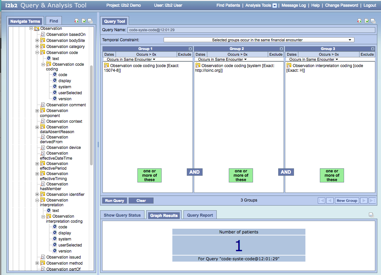Click the Observation category folder icon
Screen dimensions: 381x275
(x=43, y=46)
